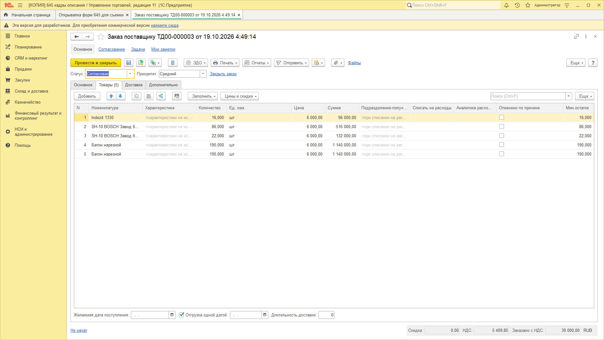Add document to favorites star

[101, 37]
